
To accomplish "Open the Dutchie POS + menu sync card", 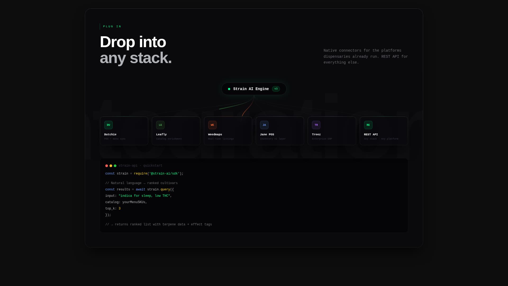I will [x=124, y=131].
